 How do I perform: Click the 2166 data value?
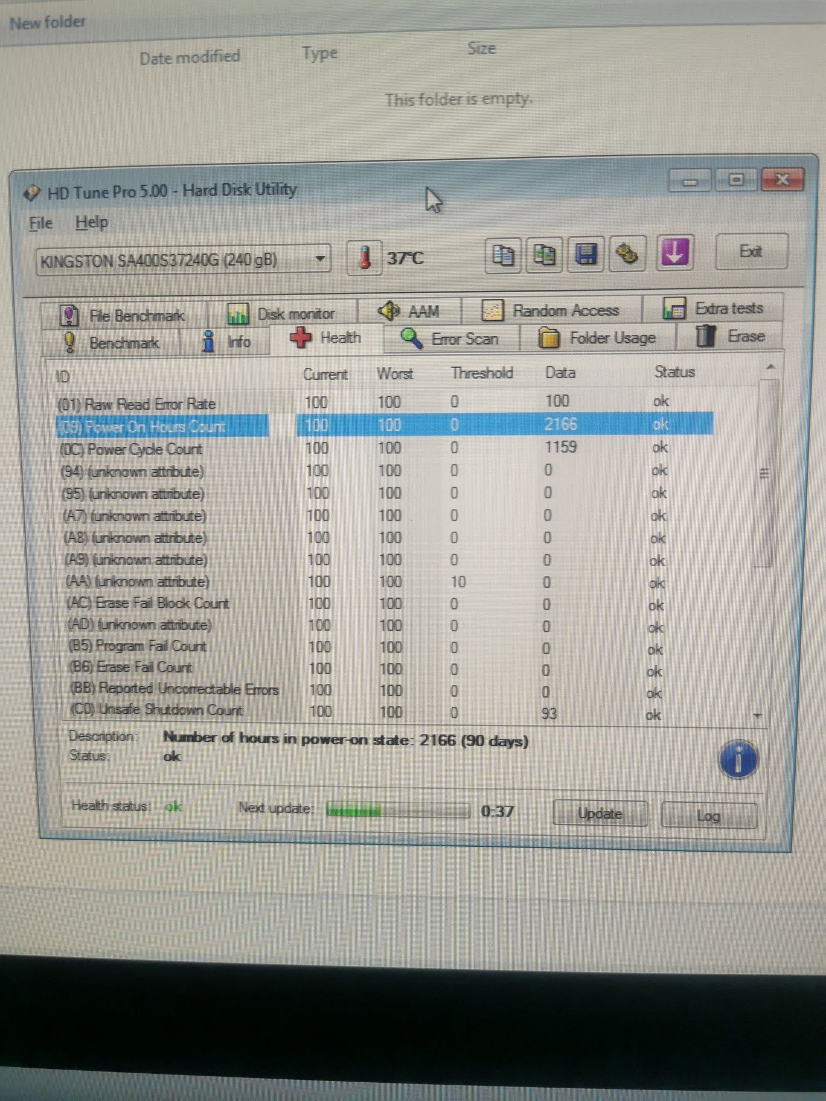point(561,424)
